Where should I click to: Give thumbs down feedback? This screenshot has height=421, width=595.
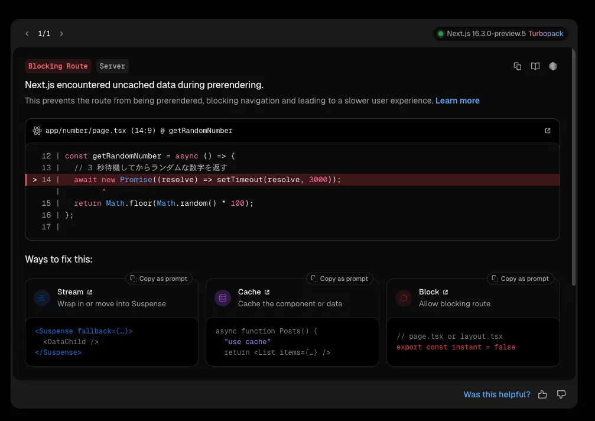point(561,394)
